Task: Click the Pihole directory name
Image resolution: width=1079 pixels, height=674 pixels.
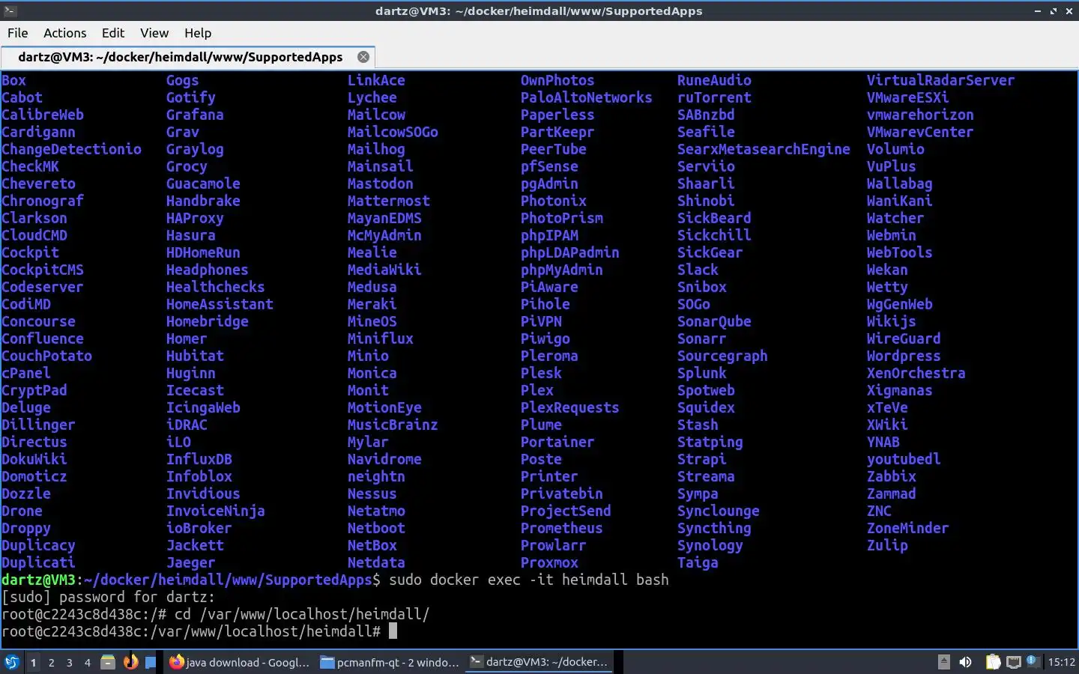Action: point(545,304)
